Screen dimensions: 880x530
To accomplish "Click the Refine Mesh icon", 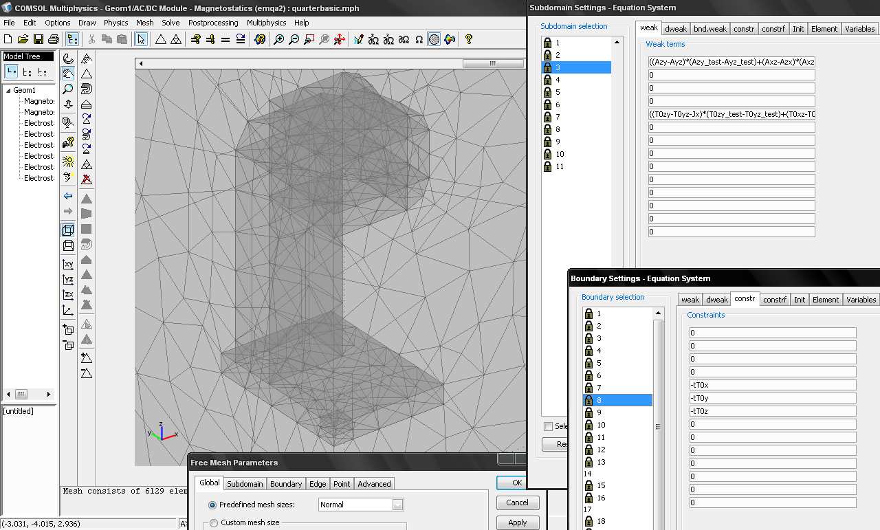I will point(176,40).
